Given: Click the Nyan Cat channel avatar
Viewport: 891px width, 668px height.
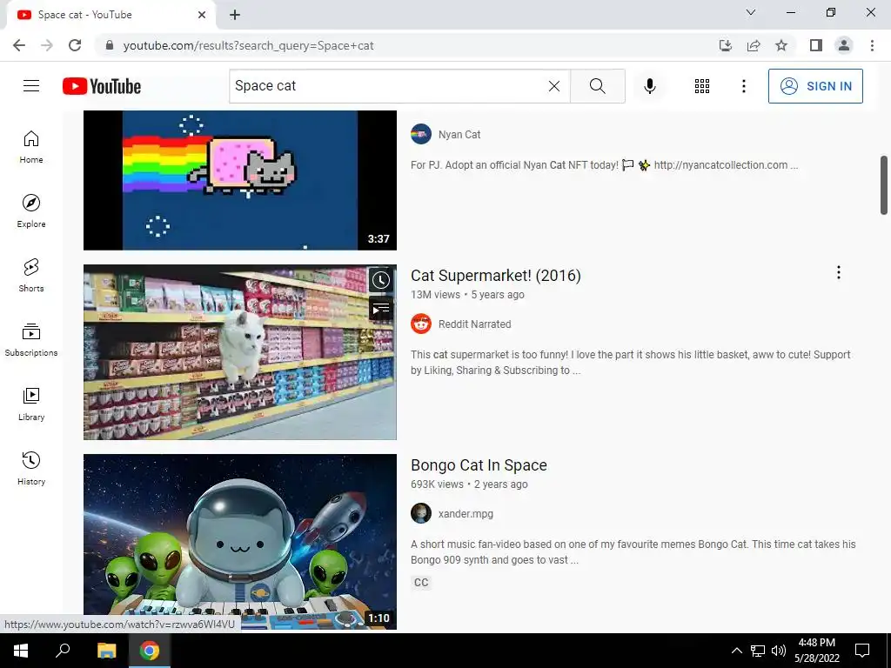Looking at the screenshot, I should pos(421,134).
